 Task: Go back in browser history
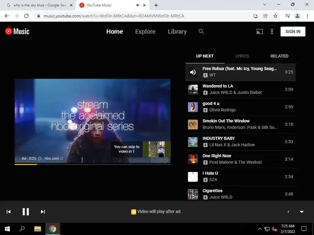click(7, 16)
